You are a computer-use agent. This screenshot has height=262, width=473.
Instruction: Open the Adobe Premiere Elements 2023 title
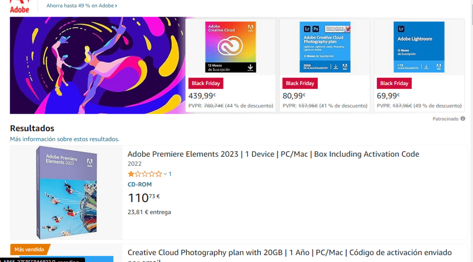tap(273, 154)
